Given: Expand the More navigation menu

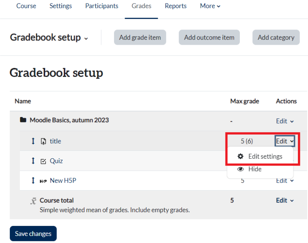Looking at the screenshot, I should 210,6.
